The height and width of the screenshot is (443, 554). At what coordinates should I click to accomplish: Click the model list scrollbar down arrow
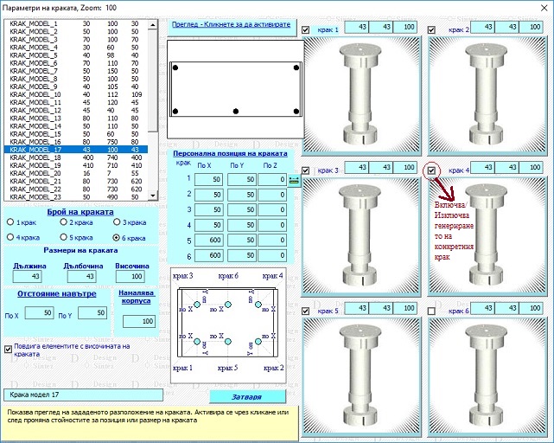[153, 196]
